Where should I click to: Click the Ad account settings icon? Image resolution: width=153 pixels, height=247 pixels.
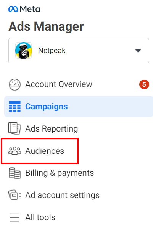(x=14, y=195)
